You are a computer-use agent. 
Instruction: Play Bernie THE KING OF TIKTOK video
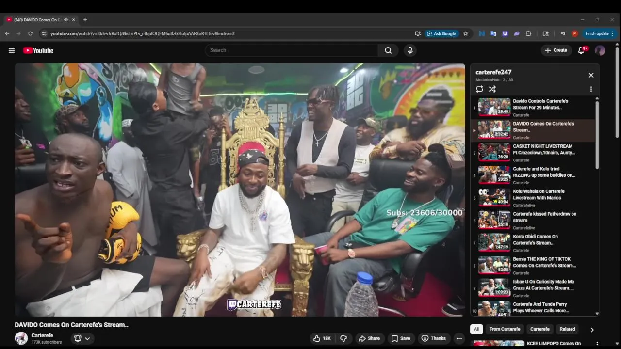533,266
